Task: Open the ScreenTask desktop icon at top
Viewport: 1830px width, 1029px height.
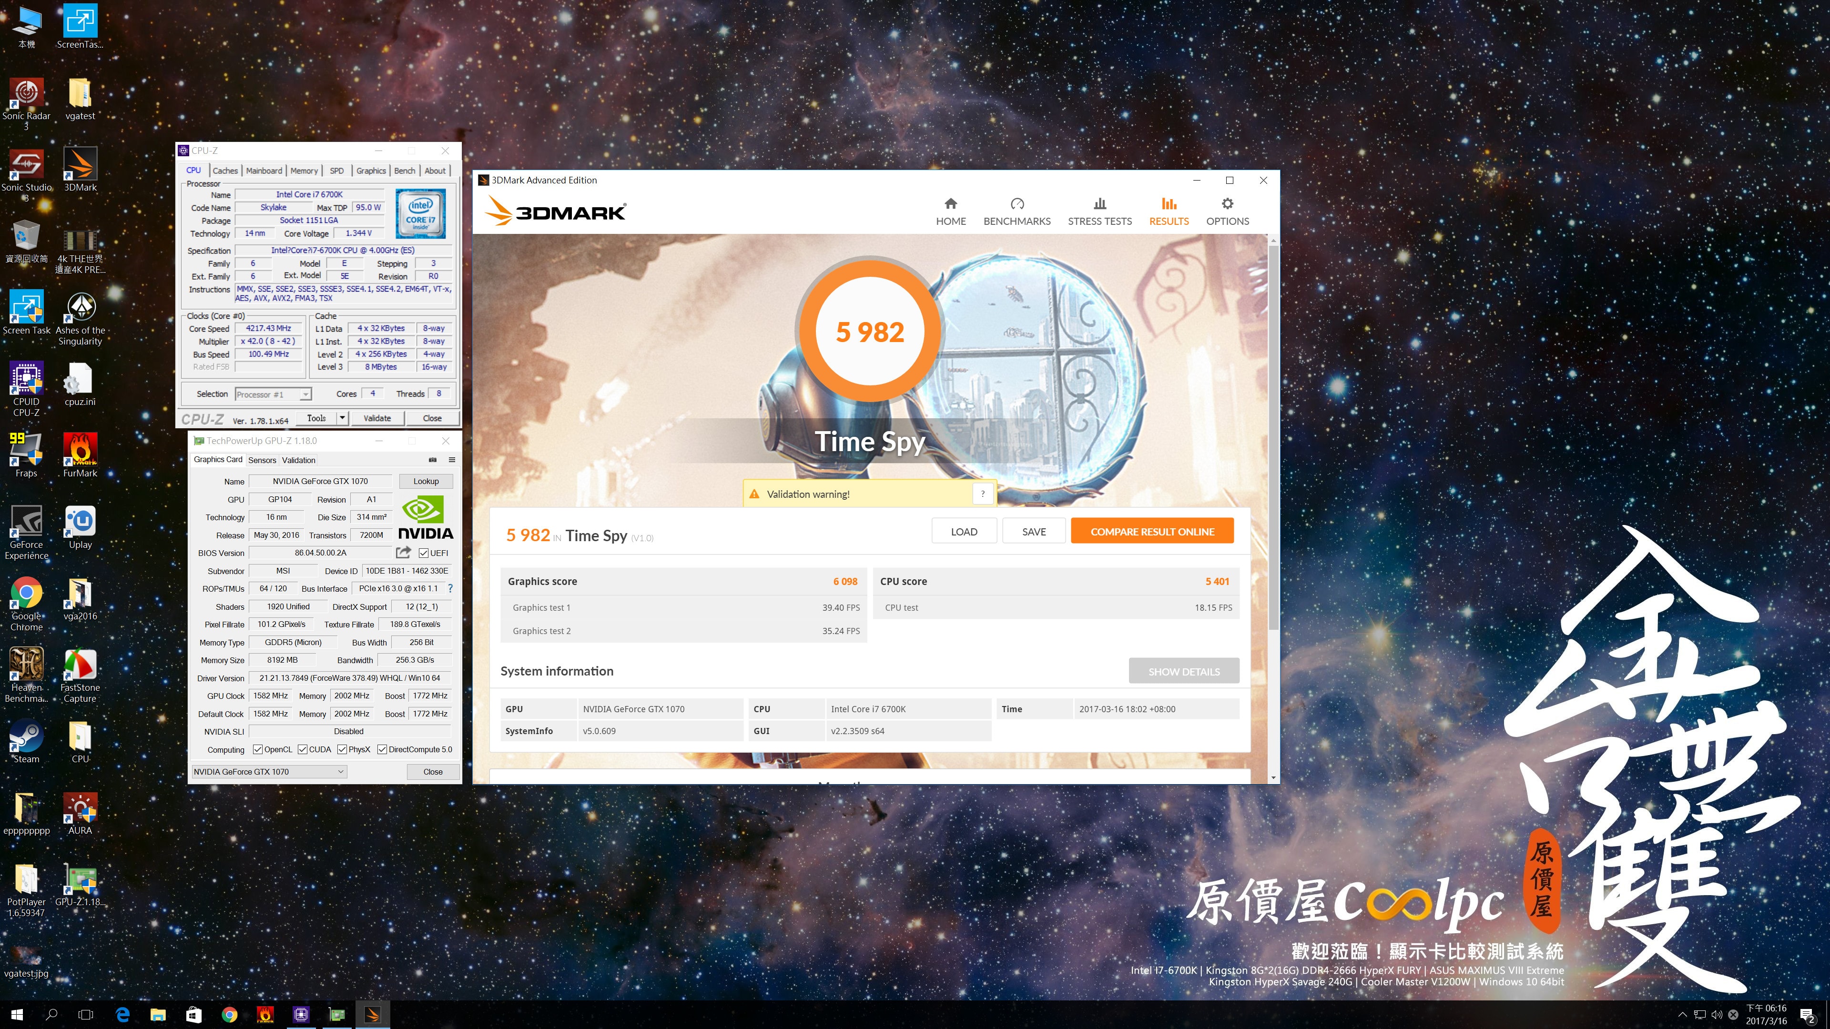Action: 80,26
